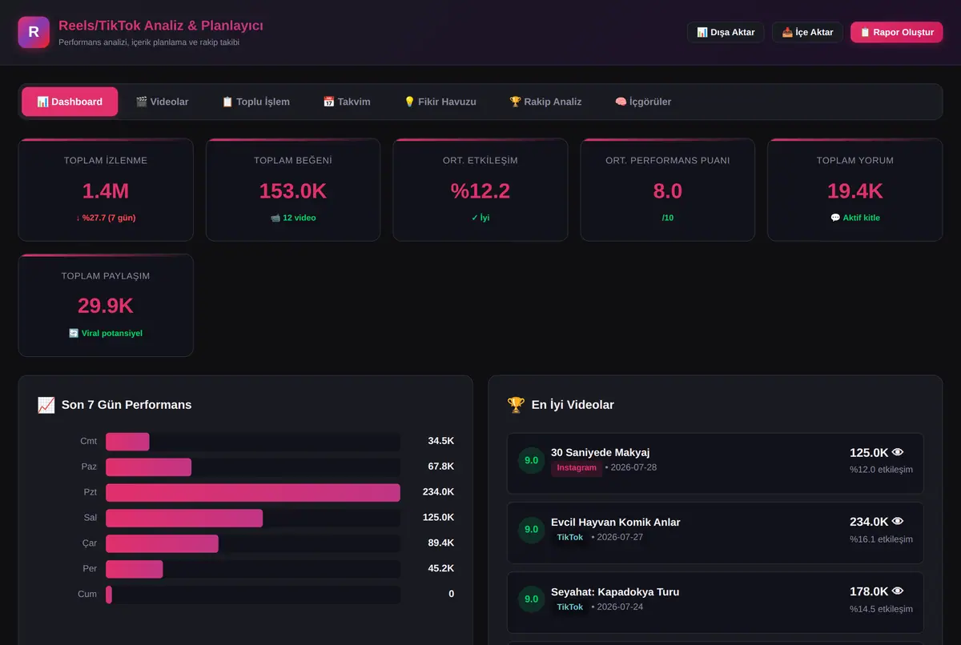The width and height of the screenshot is (961, 645).
Task: Click the 12 video label under Toplam Beğeni
Action: coord(293,218)
